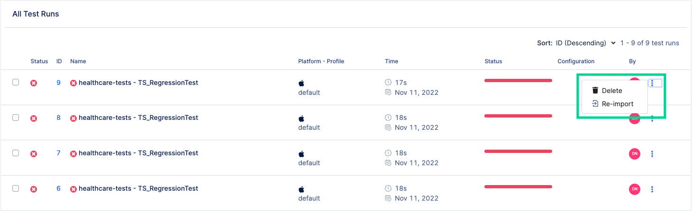Click the red status bar of run 6
The width and height of the screenshot is (692, 211).
[518, 187]
